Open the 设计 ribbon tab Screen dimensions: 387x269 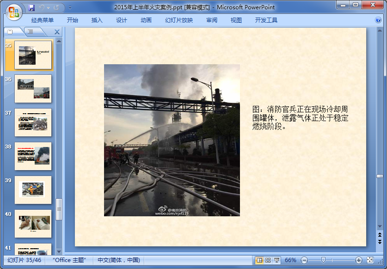(x=122, y=20)
